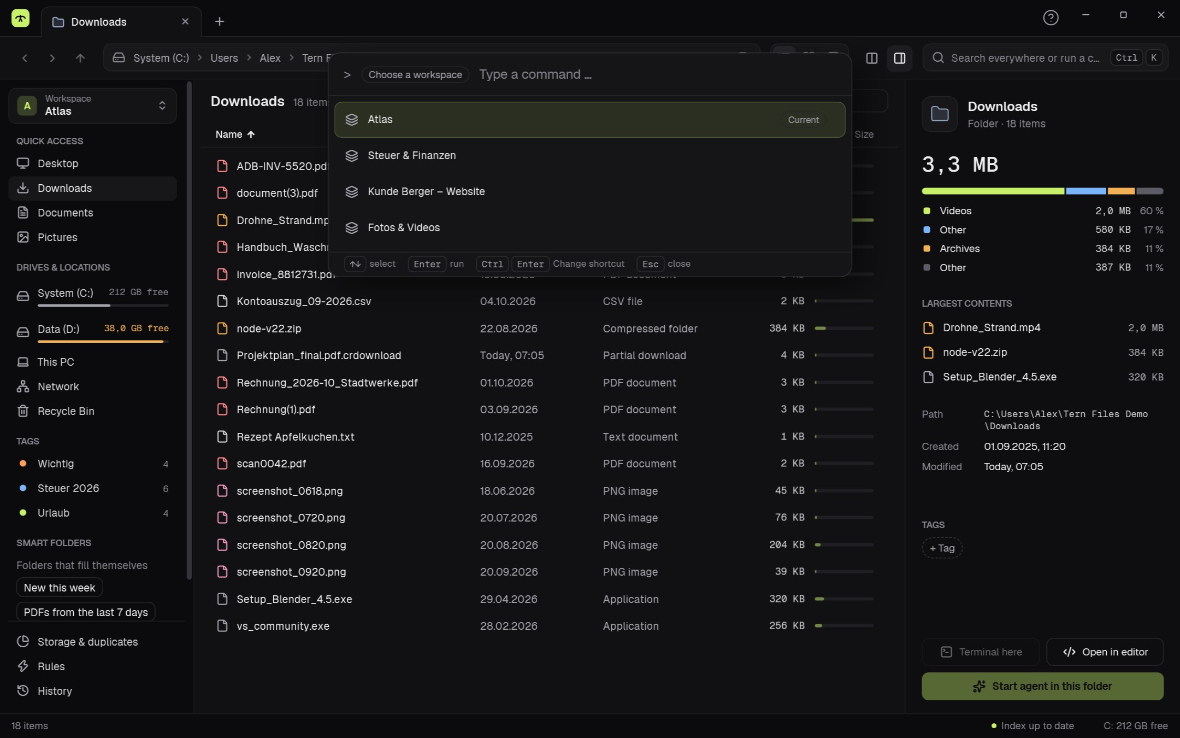
Task: Add a tag with + Tag
Action: [x=942, y=548]
